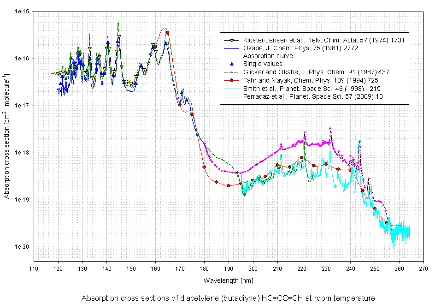Click the Absorption cross section y-axis title
This screenshot has width=435, height=304.
click(x=7, y=136)
